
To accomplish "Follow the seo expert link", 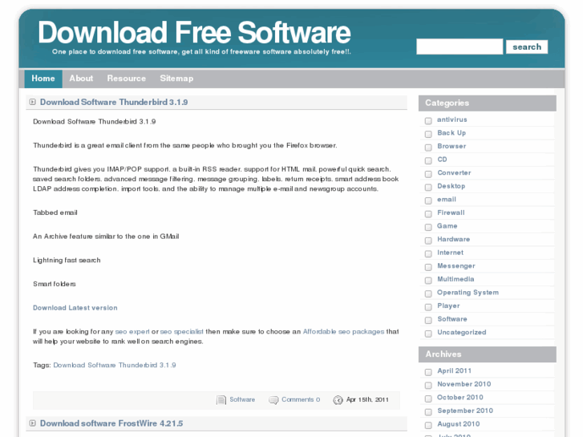I will tap(132, 331).
